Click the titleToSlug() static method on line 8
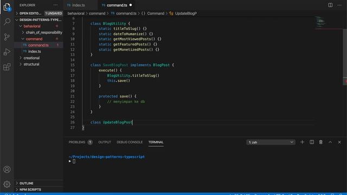The image size is (347, 195). coord(127,29)
